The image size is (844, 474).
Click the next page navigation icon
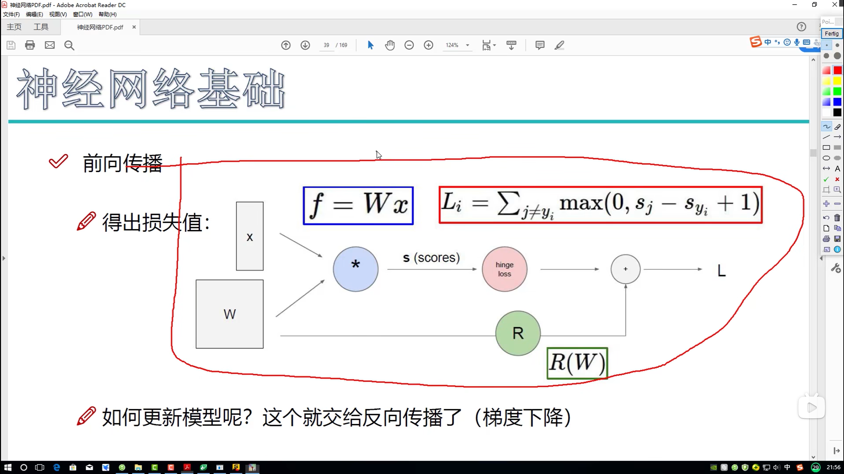[305, 44]
